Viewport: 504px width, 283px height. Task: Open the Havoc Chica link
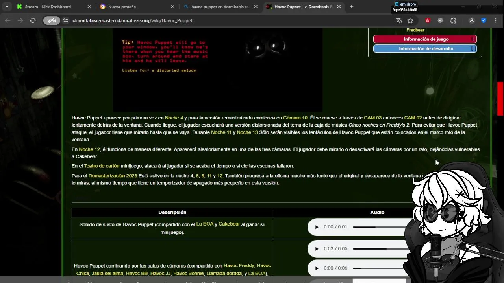coord(173,270)
